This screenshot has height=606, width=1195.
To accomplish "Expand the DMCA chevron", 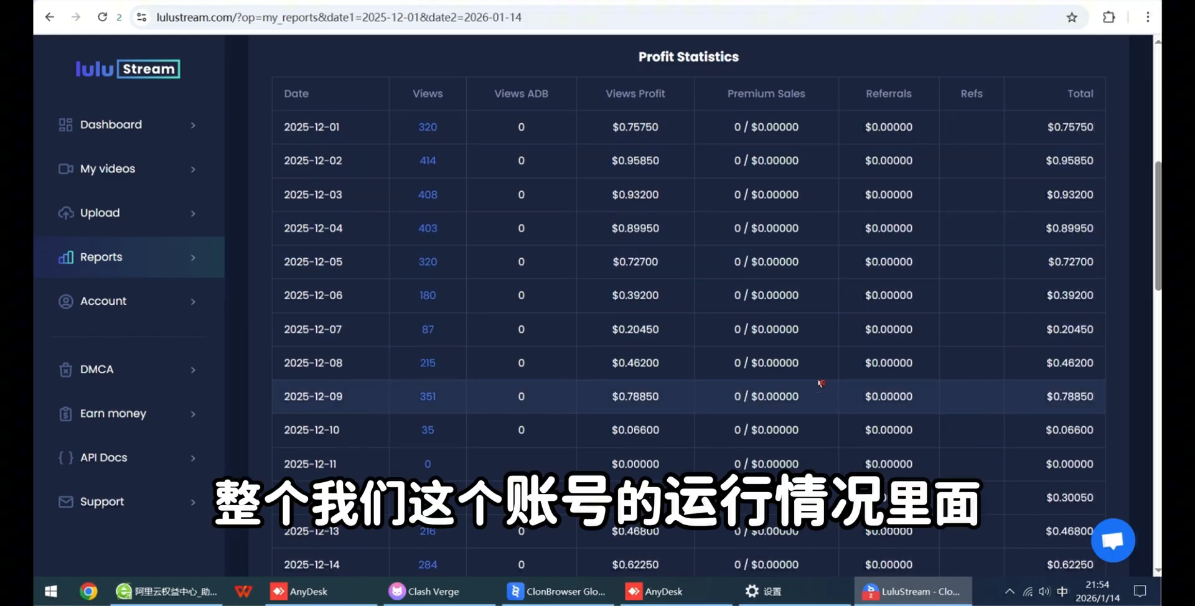I will [x=193, y=370].
